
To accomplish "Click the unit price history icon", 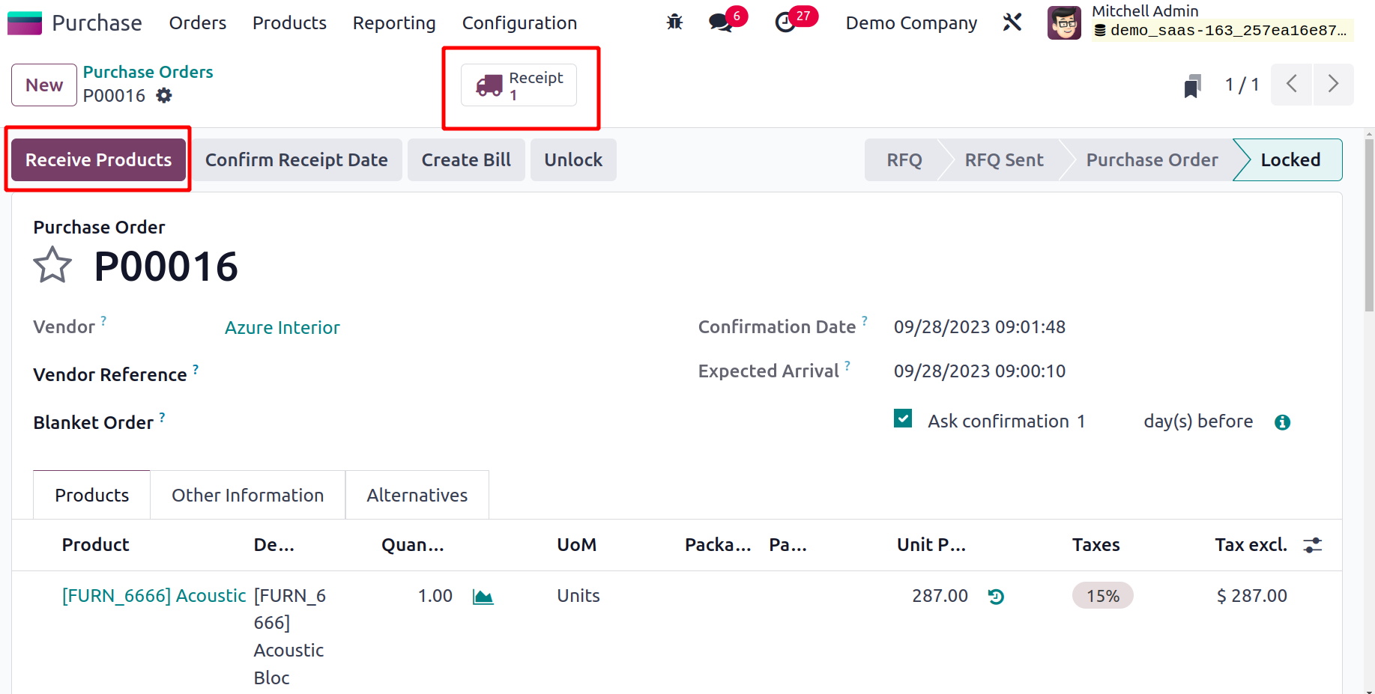I will coord(996,597).
